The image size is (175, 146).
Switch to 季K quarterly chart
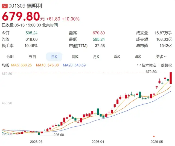pyautogui.click(x=117, y=57)
